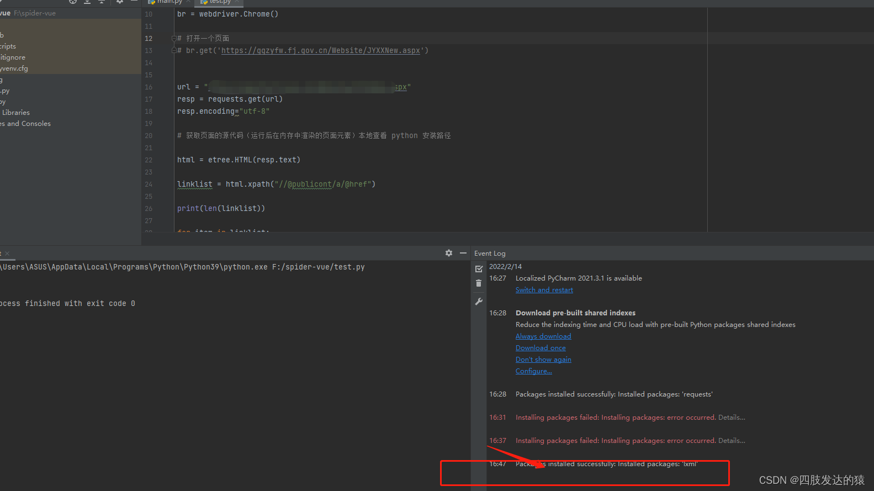
Task: Place cursor on 'html = etree.HTML(resp.text)' line
Action: 239,160
